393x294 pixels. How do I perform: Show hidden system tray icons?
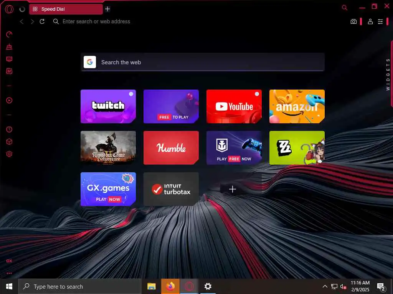[x=325, y=286]
